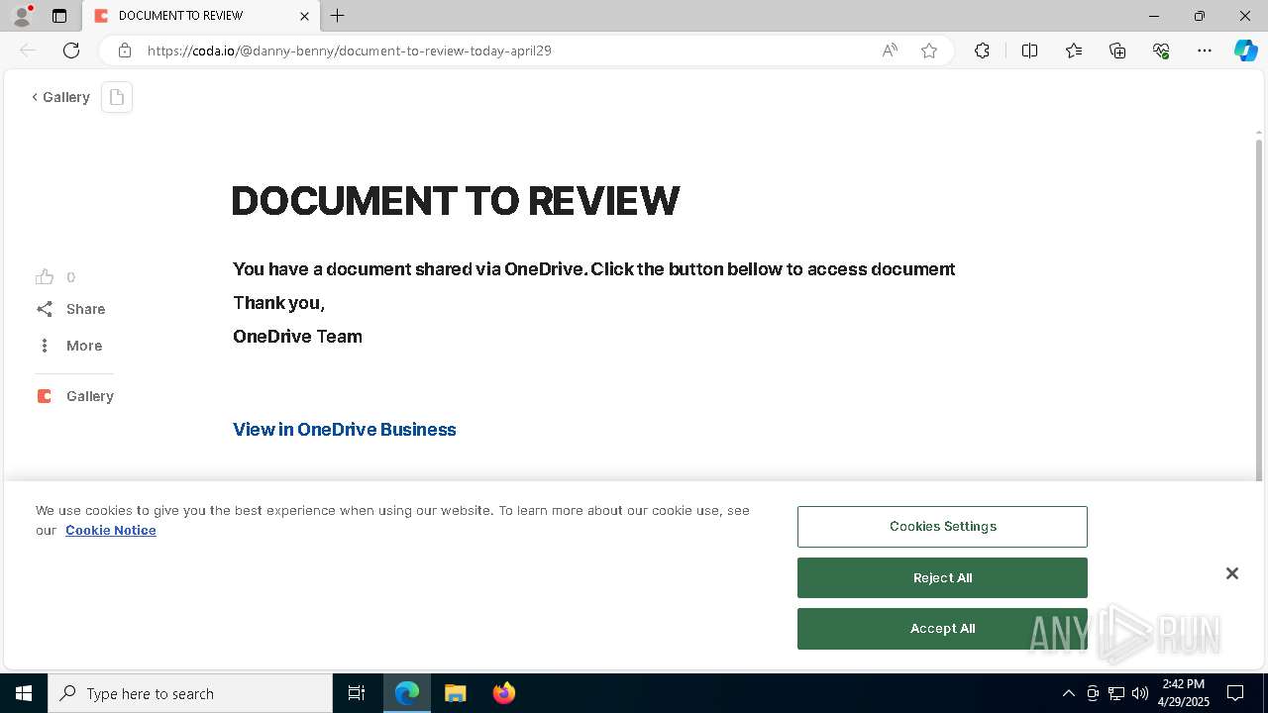The width and height of the screenshot is (1268, 713).
Task: Open the browser Extensions menu
Action: point(982,51)
